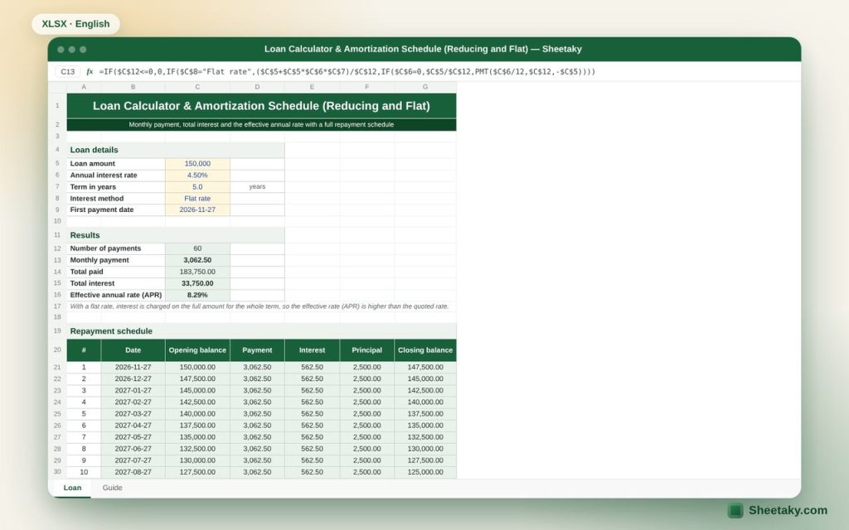Click the formula bar text

(x=347, y=71)
